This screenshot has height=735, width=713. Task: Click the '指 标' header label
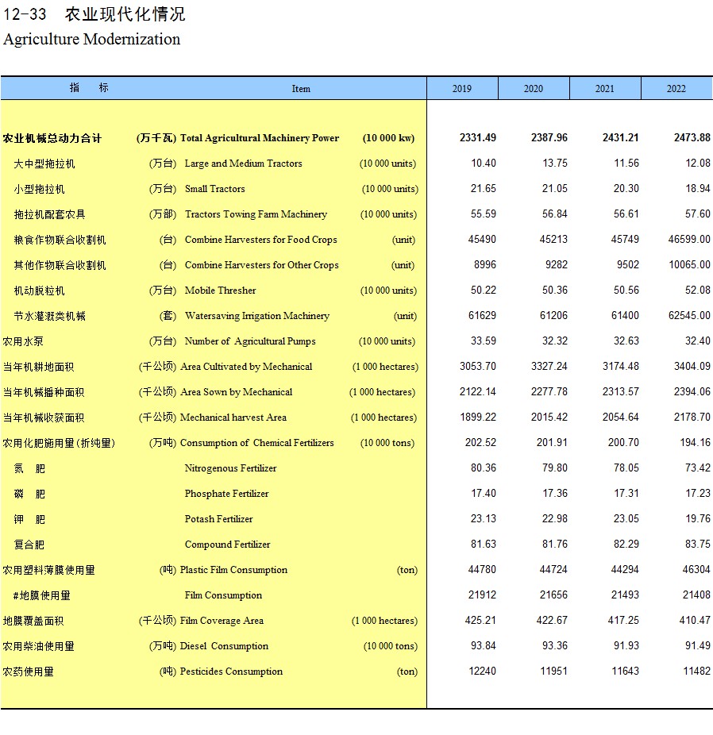click(89, 87)
